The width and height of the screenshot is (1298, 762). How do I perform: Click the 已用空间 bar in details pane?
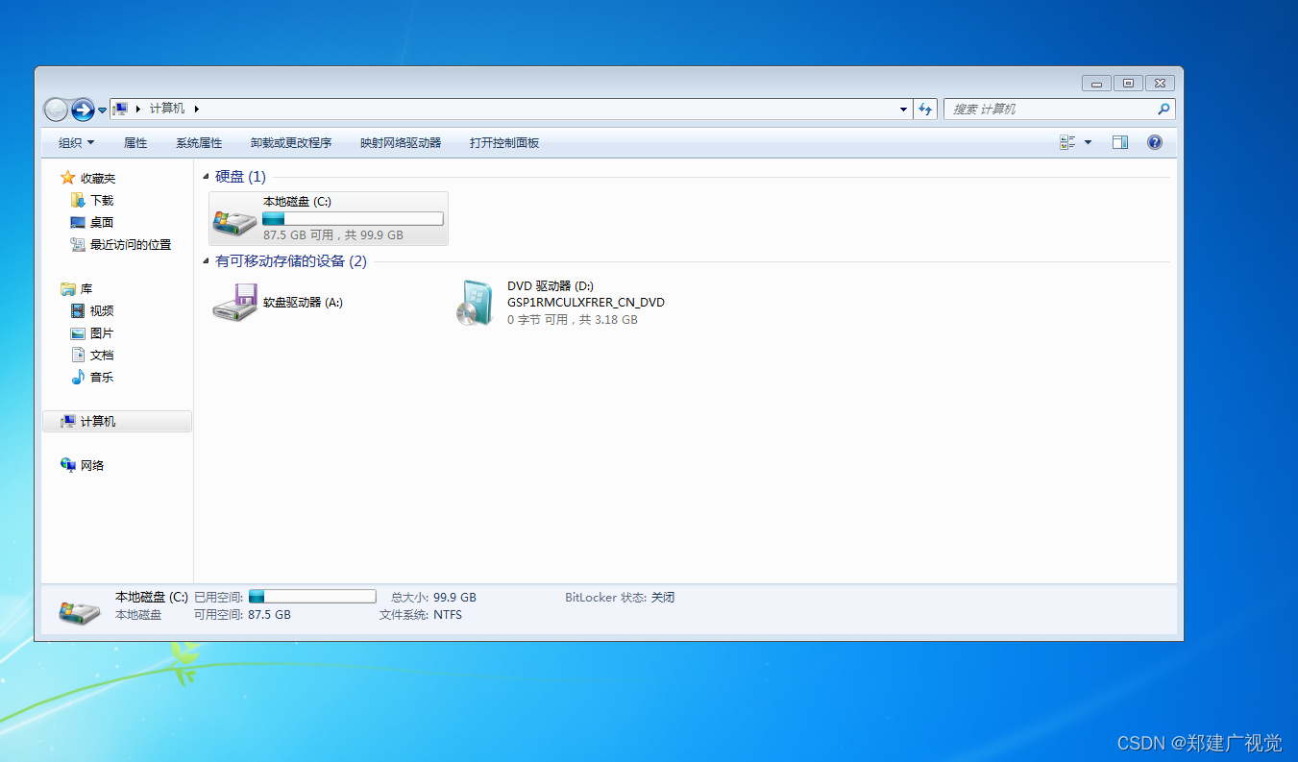tap(312, 597)
